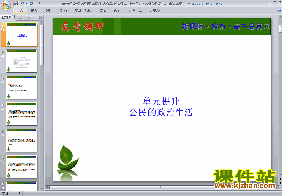This screenshot has width=282, height=196.
Task: Click the slide editor vertical scroll-down arrow
Action: click(280, 175)
